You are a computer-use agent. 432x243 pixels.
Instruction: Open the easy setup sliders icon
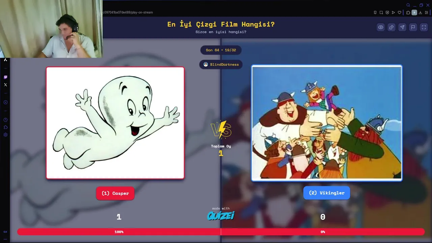(426, 12)
